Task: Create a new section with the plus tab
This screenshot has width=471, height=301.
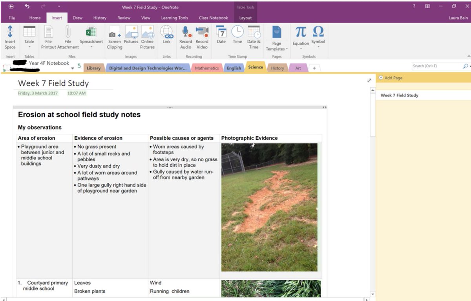Action: click(x=314, y=68)
